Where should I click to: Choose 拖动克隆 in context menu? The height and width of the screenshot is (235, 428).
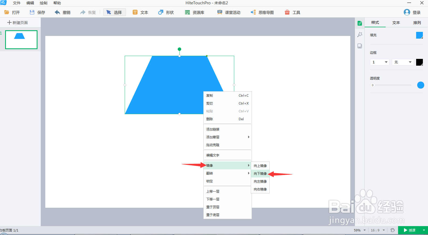(227, 145)
